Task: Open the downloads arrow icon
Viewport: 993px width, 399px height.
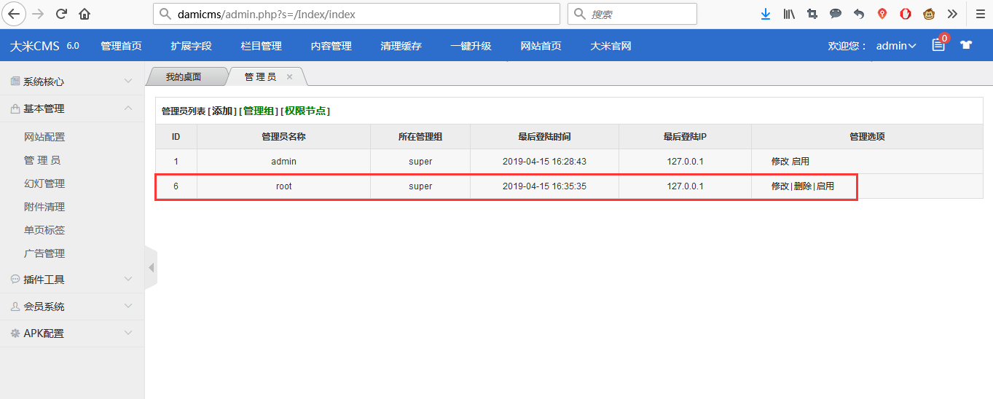Action: pyautogui.click(x=766, y=14)
